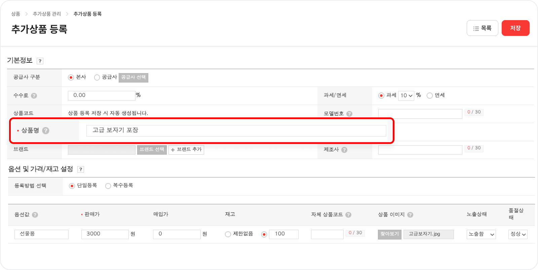The height and width of the screenshot is (270, 538).
Task: Click the red 저장 button
Action: (515, 28)
